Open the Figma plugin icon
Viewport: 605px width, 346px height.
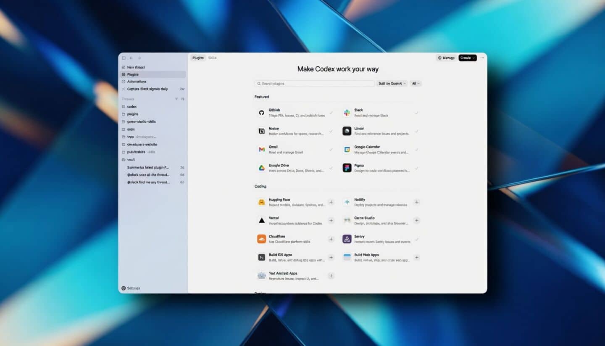coord(347,168)
